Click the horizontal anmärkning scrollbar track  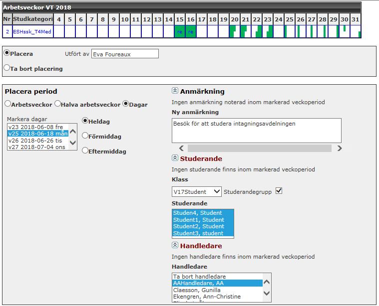pyautogui.click(x=259, y=148)
